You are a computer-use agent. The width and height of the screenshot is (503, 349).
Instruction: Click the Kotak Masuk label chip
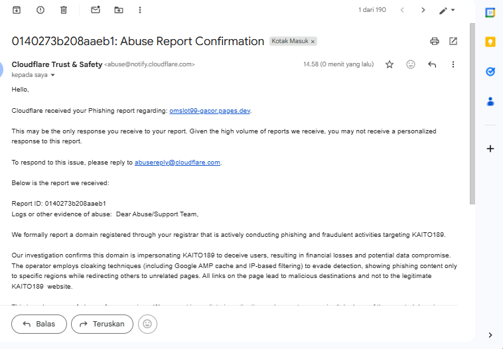(290, 41)
